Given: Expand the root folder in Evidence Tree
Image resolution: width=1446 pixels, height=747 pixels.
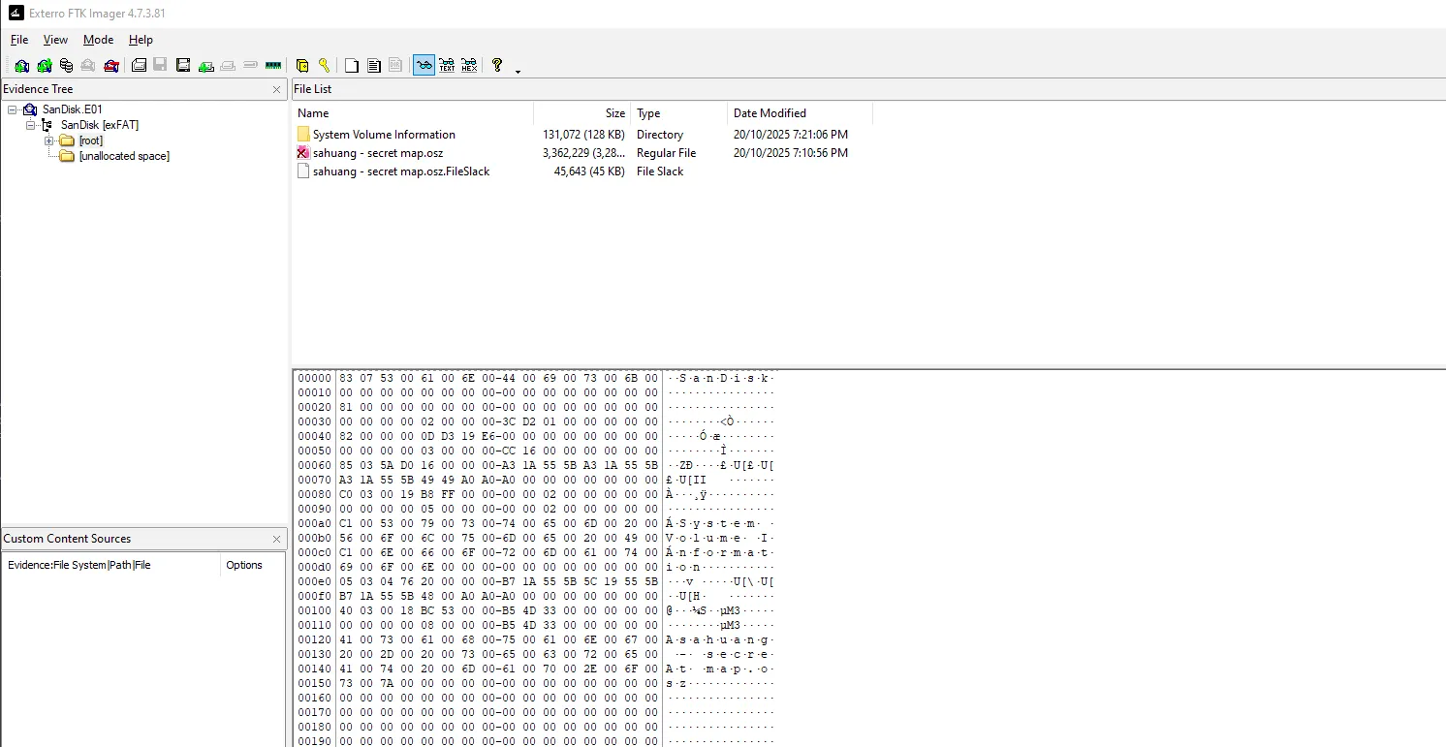Looking at the screenshot, I should [x=48, y=140].
